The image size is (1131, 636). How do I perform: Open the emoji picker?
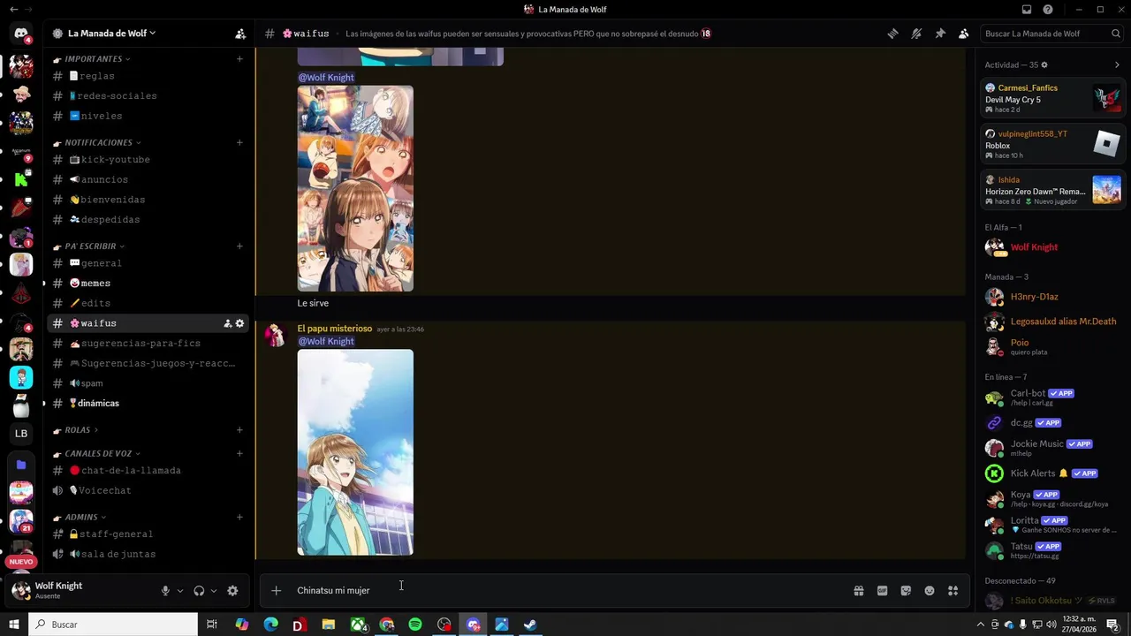[930, 590]
